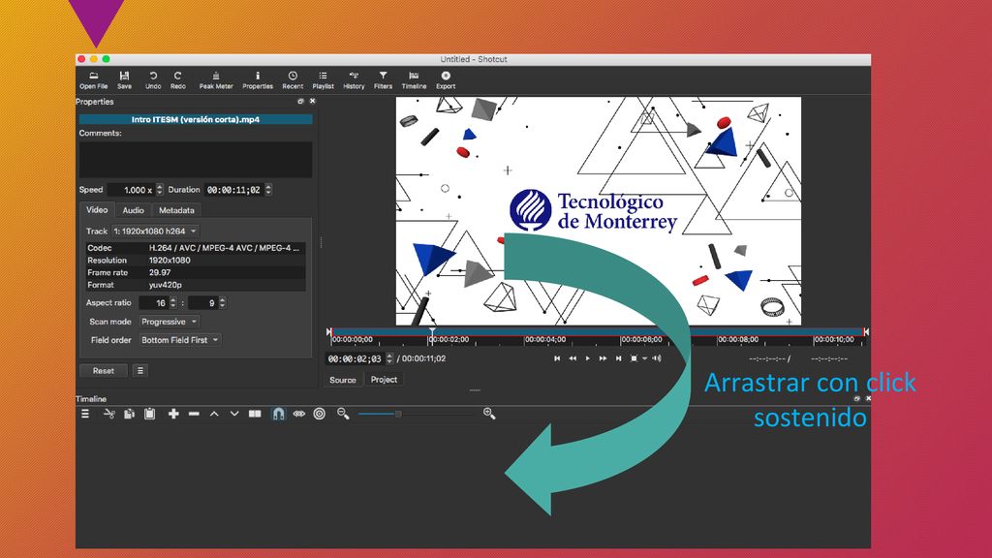Click the aspect ratio 9 stepper
992x558 pixels.
(222, 303)
